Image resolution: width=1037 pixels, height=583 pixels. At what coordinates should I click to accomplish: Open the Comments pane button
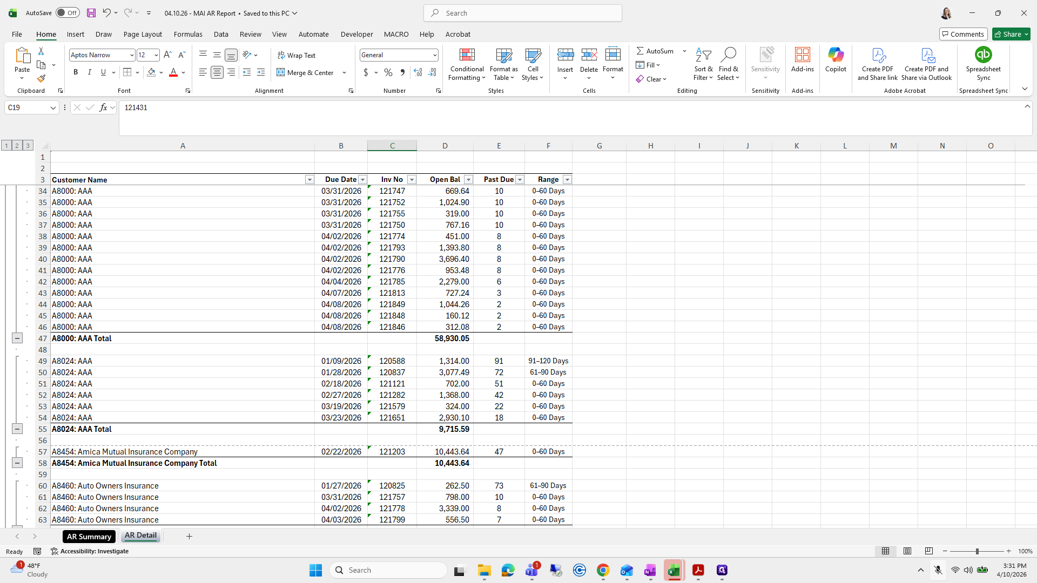click(963, 34)
